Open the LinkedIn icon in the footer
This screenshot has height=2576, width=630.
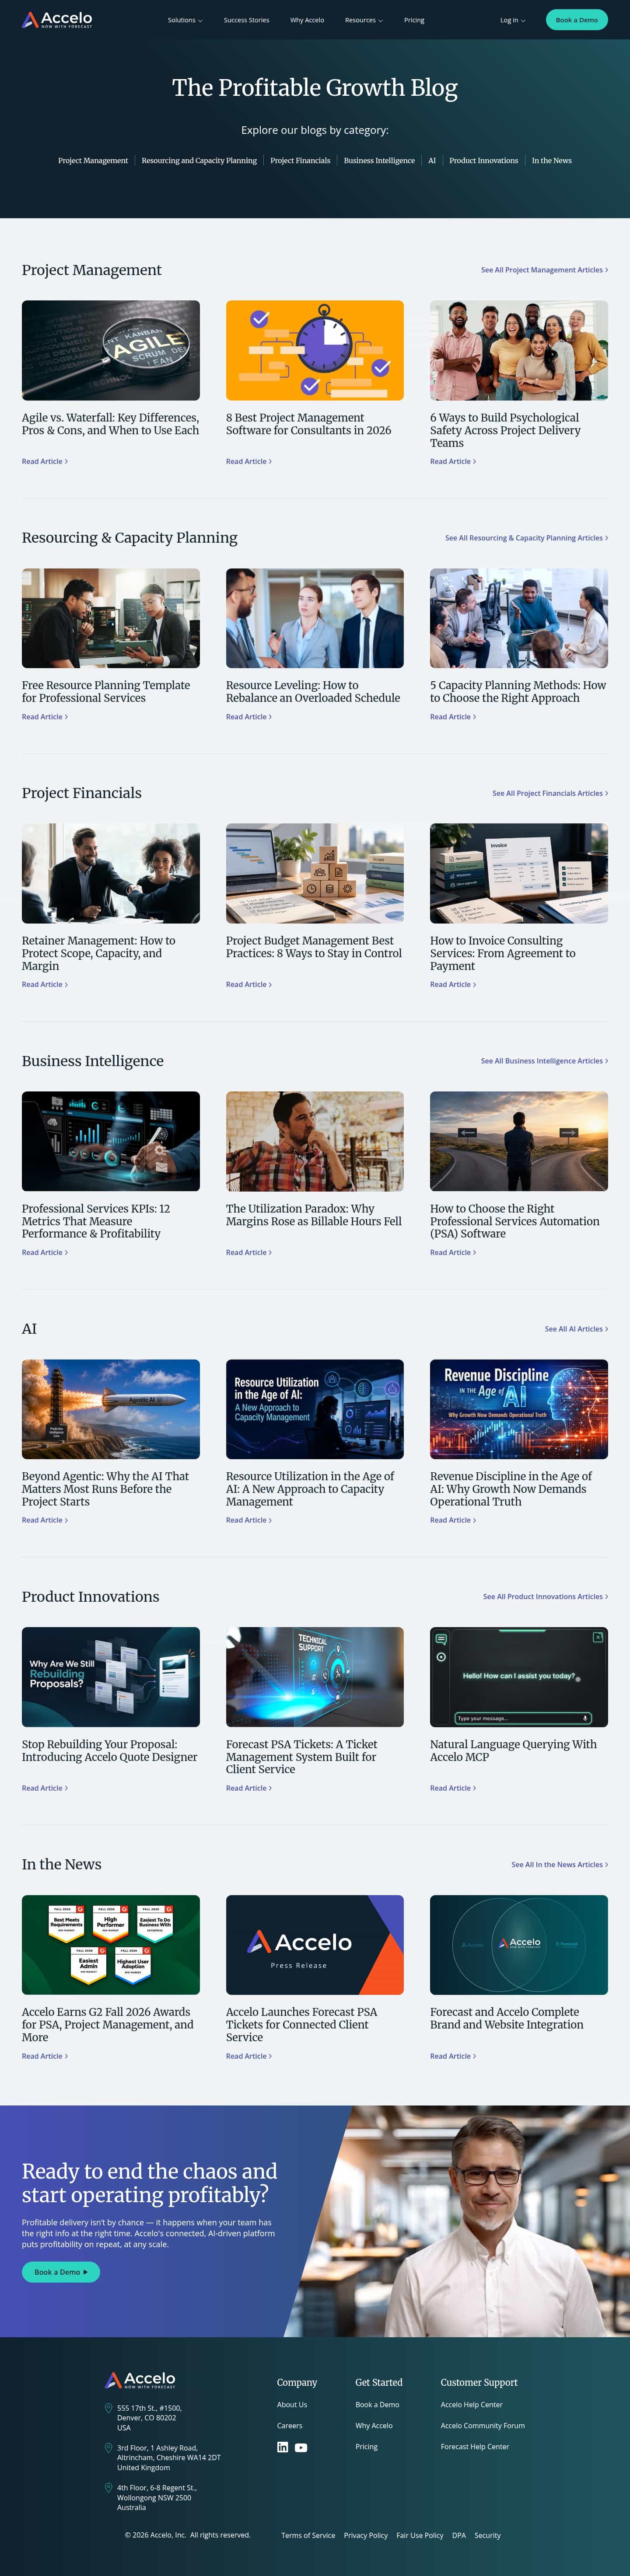tap(282, 2447)
